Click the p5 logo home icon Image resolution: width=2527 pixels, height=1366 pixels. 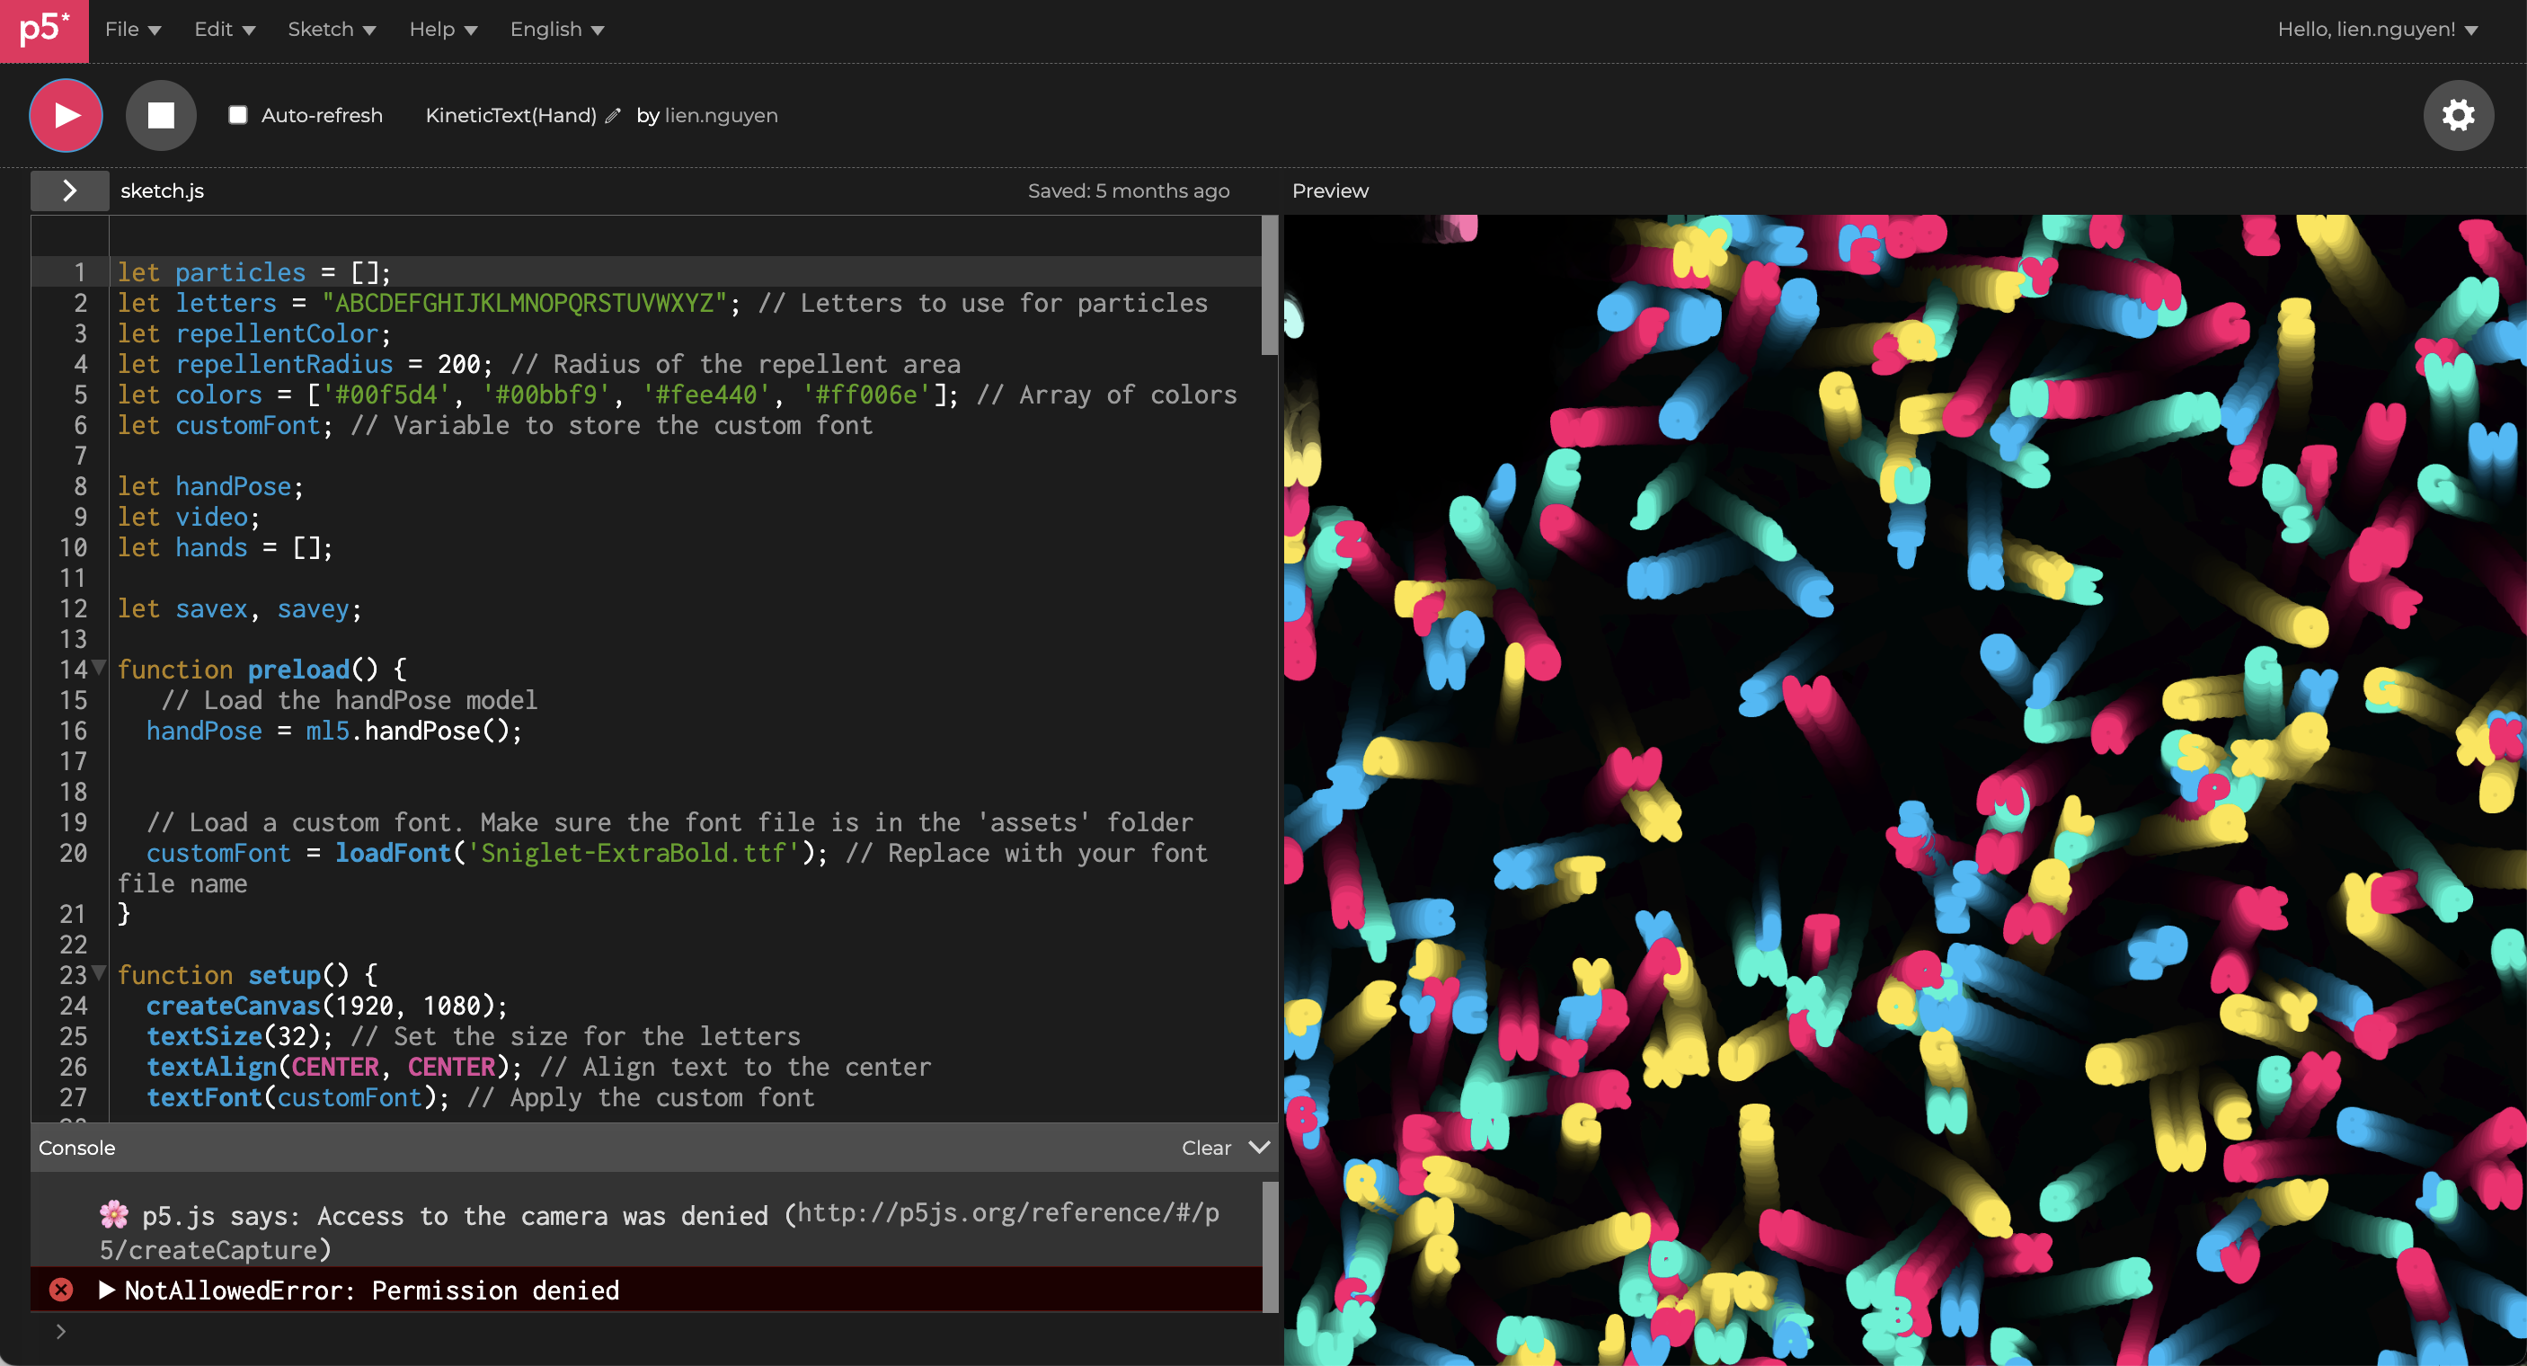tap(44, 30)
